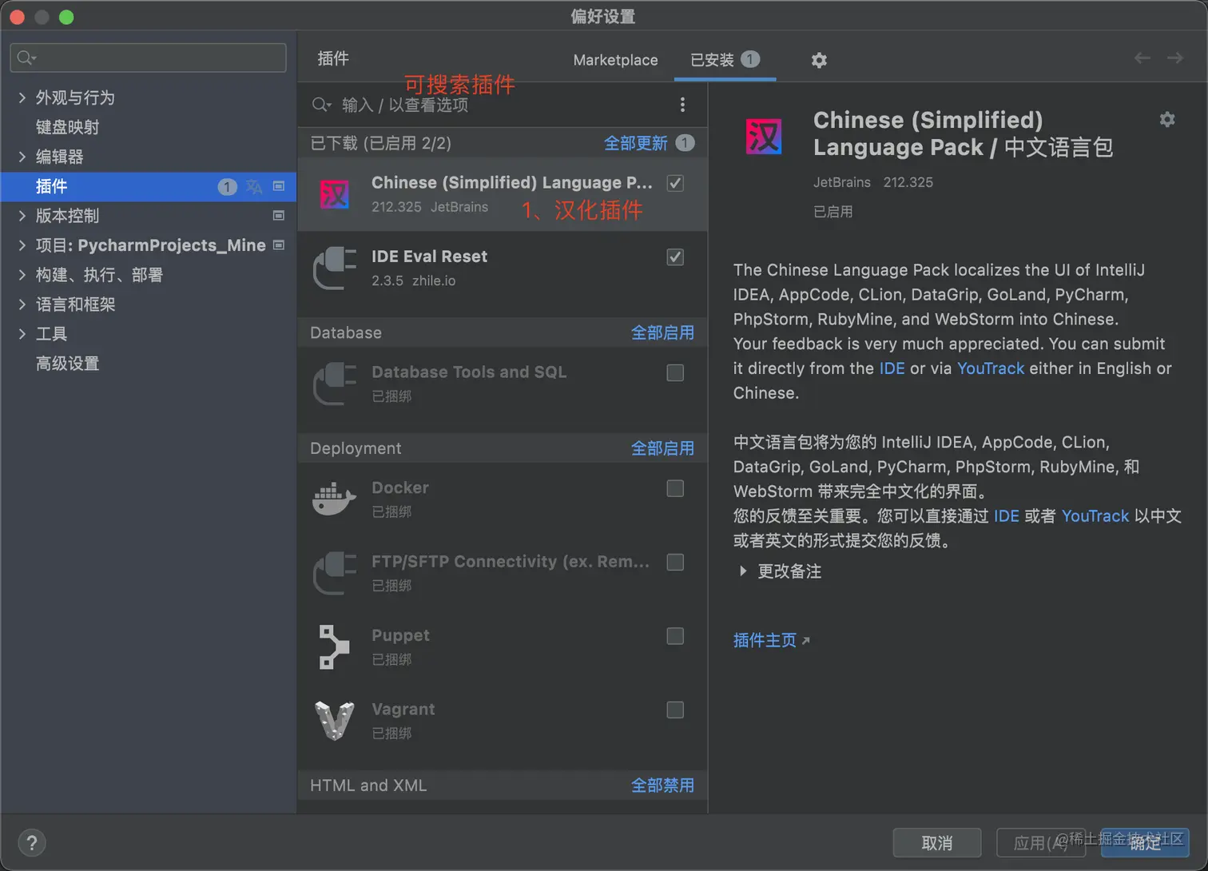Click 全部启用 for Database group

click(x=662, y=332)
